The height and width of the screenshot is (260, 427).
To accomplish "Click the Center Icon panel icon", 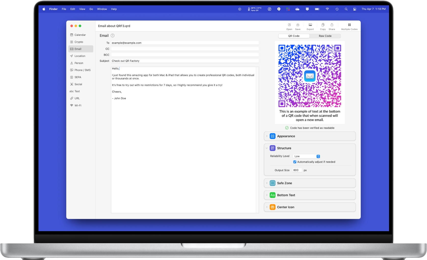I will (x=272, y=207).
